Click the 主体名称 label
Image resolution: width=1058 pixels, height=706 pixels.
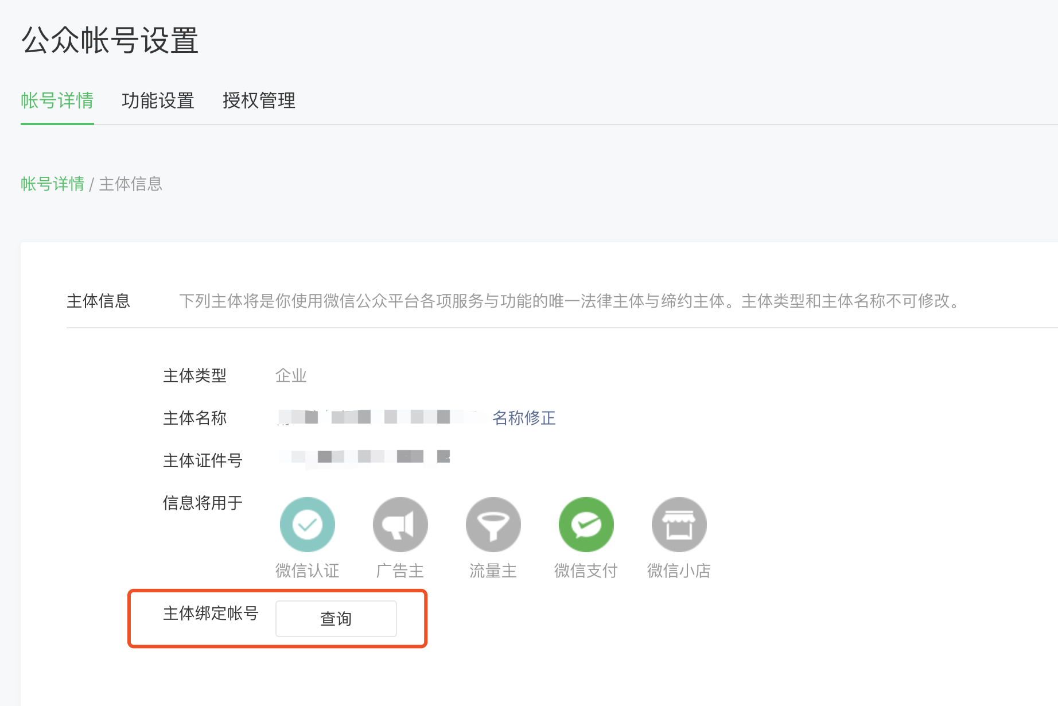pos(195,418)
